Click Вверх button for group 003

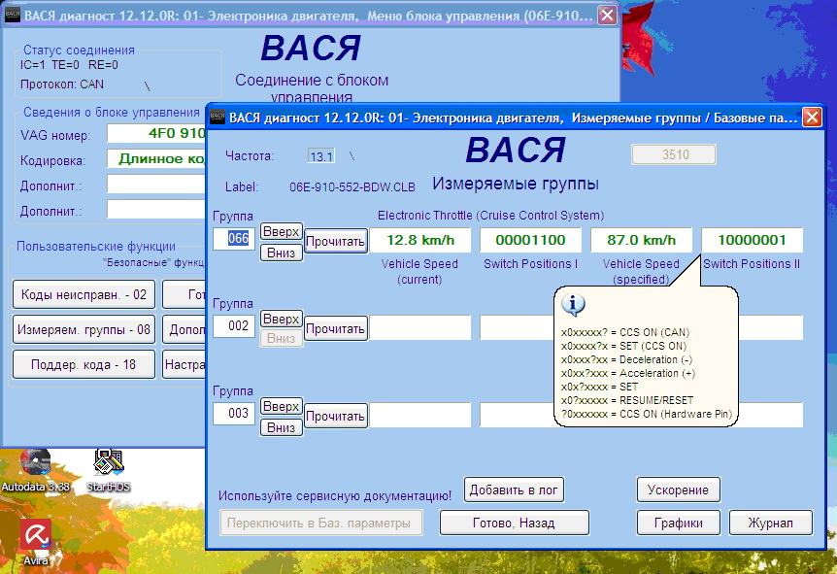pos(282,406)
